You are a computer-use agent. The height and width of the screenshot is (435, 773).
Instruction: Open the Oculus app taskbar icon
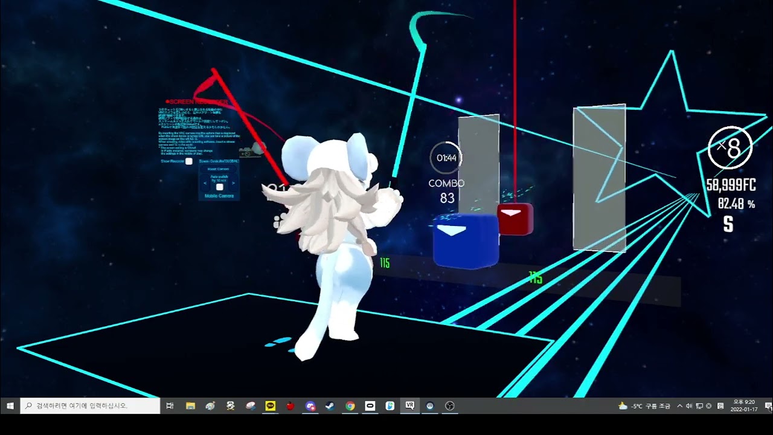click(370, 406)
